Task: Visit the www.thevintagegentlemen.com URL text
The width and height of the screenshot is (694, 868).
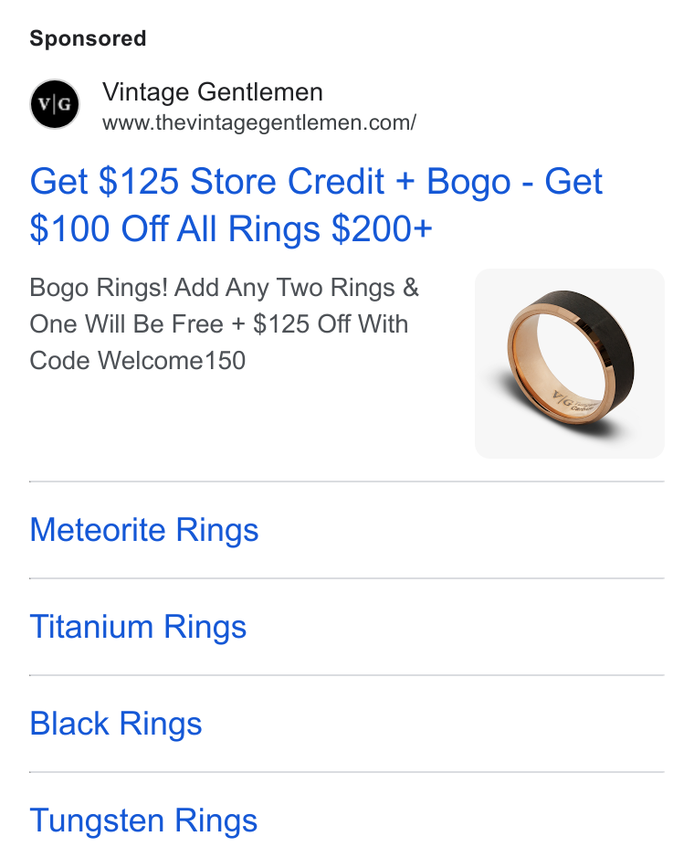Action: click(259, 122)
